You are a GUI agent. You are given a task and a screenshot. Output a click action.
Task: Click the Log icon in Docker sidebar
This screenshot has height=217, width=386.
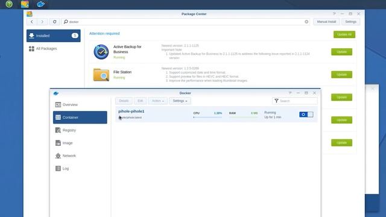(58, 169)
